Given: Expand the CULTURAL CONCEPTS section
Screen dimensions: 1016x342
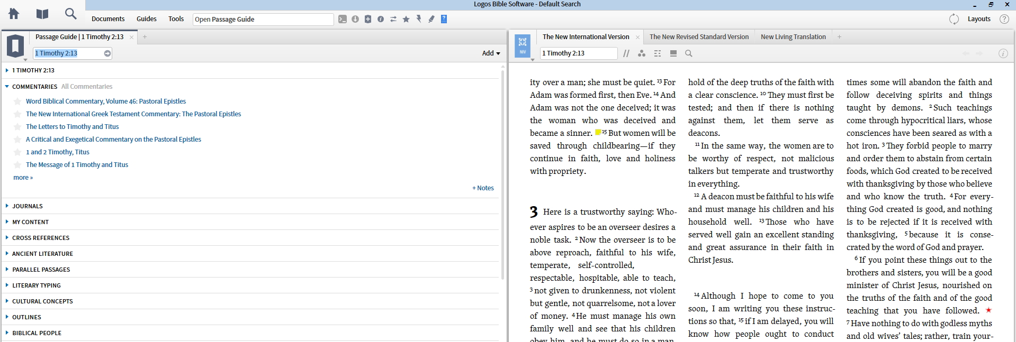Looking at the screenshot, I should 7,301.
